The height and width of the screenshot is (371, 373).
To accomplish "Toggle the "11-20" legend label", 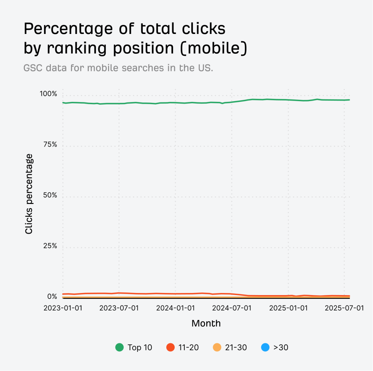I will (189, 347).
